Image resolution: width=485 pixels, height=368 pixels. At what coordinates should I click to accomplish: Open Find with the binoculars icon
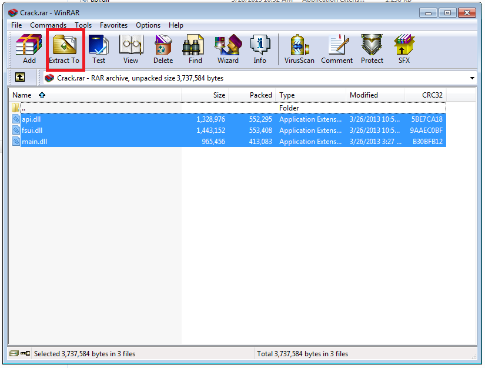[x=195, y=49]
